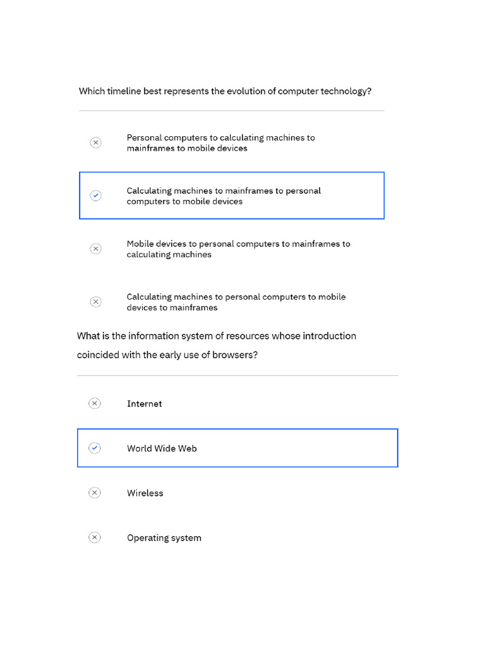The width and height of the screenshot is (485, 646).
Task: Click the X icon beside 'Personal computers to calculating machines'
Action: pyautogui.click(x=95, y=143)
